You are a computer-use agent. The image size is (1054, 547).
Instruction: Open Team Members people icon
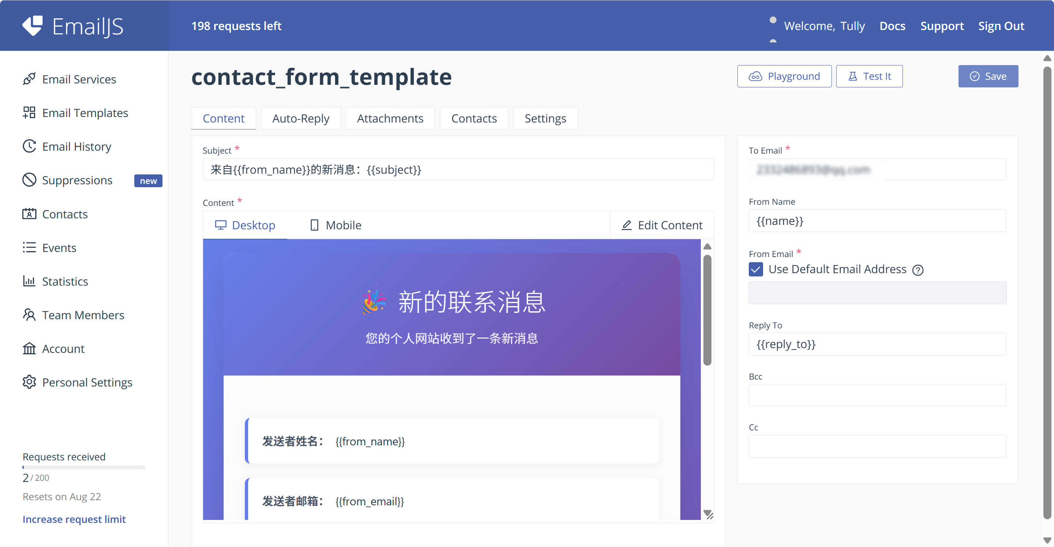(x=29, y=315)
